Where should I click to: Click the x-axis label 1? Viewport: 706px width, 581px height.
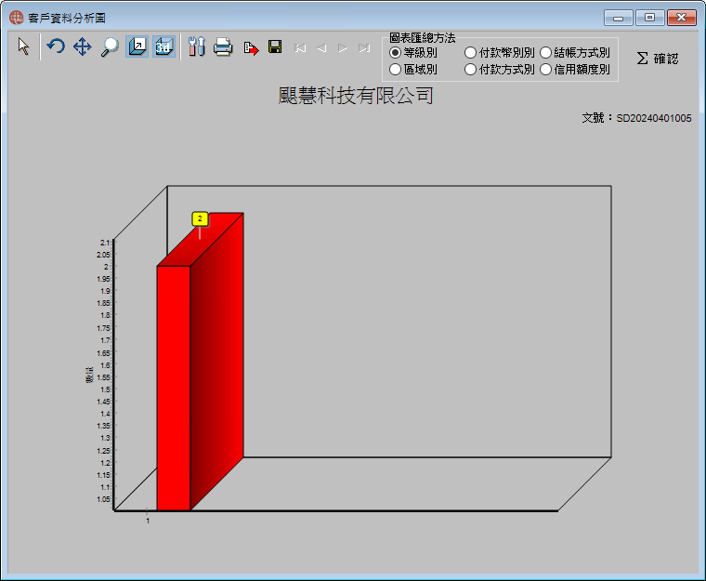pos(148,521)
